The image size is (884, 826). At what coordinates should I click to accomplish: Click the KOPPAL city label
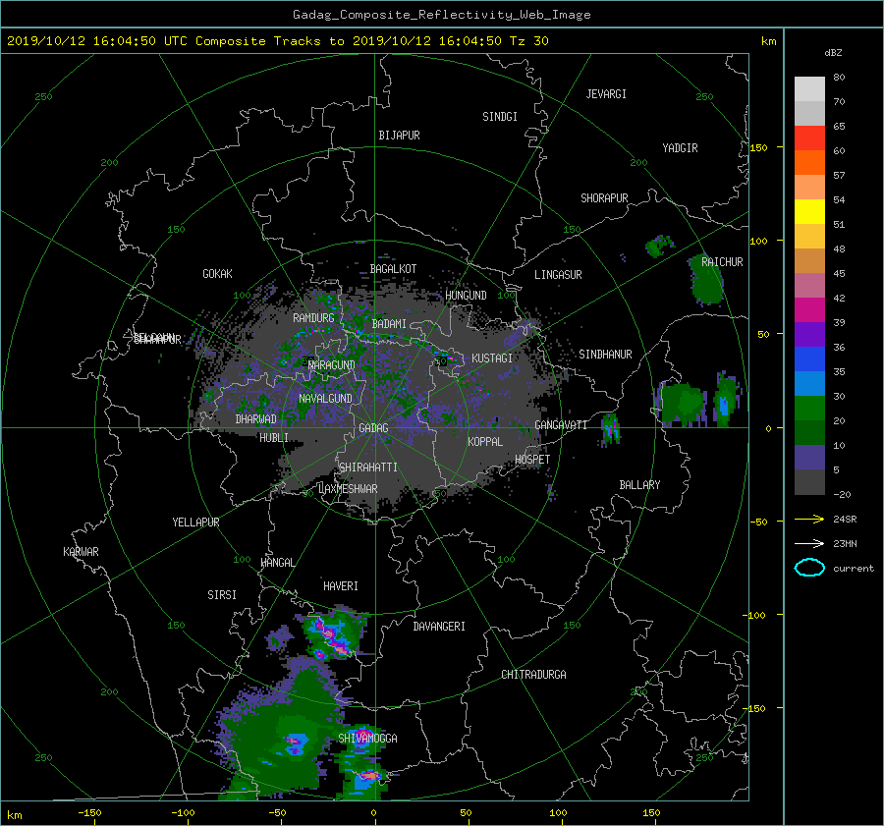tap(485, 442)
